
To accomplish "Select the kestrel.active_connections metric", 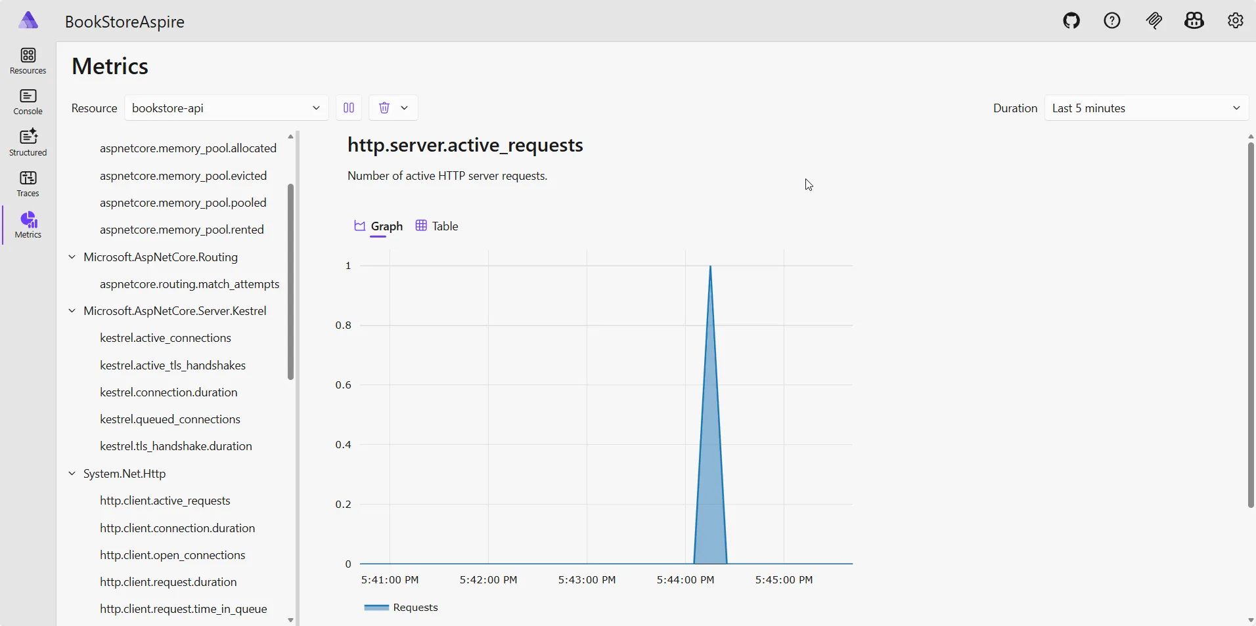I will click(x=166, y=337).
